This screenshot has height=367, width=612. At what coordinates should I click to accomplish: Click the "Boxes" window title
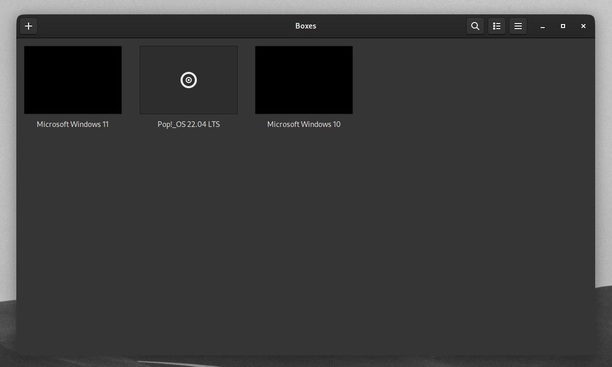[x=306, y=26]
